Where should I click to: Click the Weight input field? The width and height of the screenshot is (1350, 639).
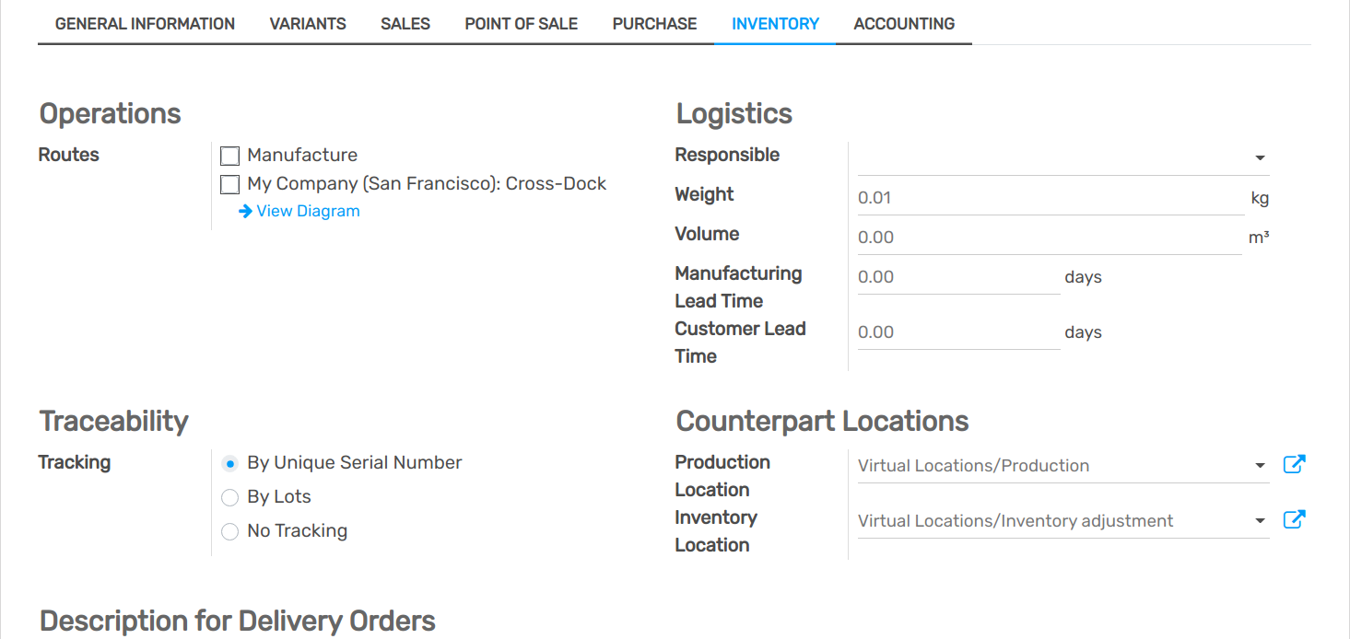[1050, 198]
